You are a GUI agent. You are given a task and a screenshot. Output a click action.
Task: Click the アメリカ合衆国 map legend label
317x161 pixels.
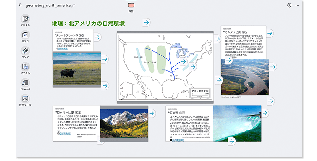(x=199, y=91)
